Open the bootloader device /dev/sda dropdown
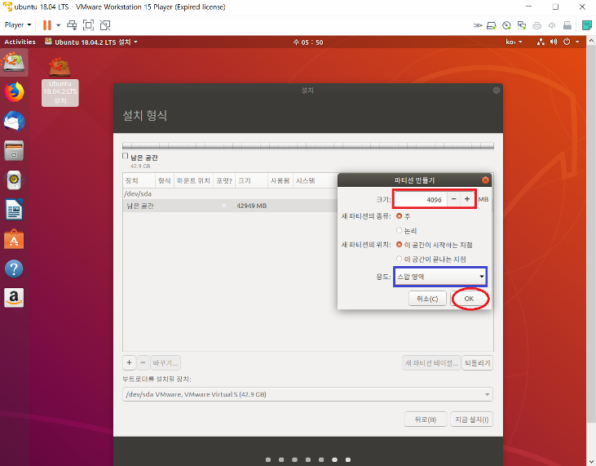 pos(307,394)
